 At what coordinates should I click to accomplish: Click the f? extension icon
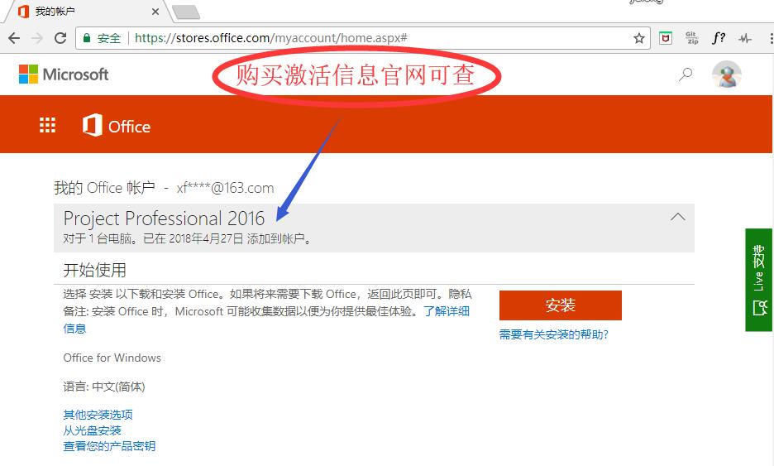point(719,38)
